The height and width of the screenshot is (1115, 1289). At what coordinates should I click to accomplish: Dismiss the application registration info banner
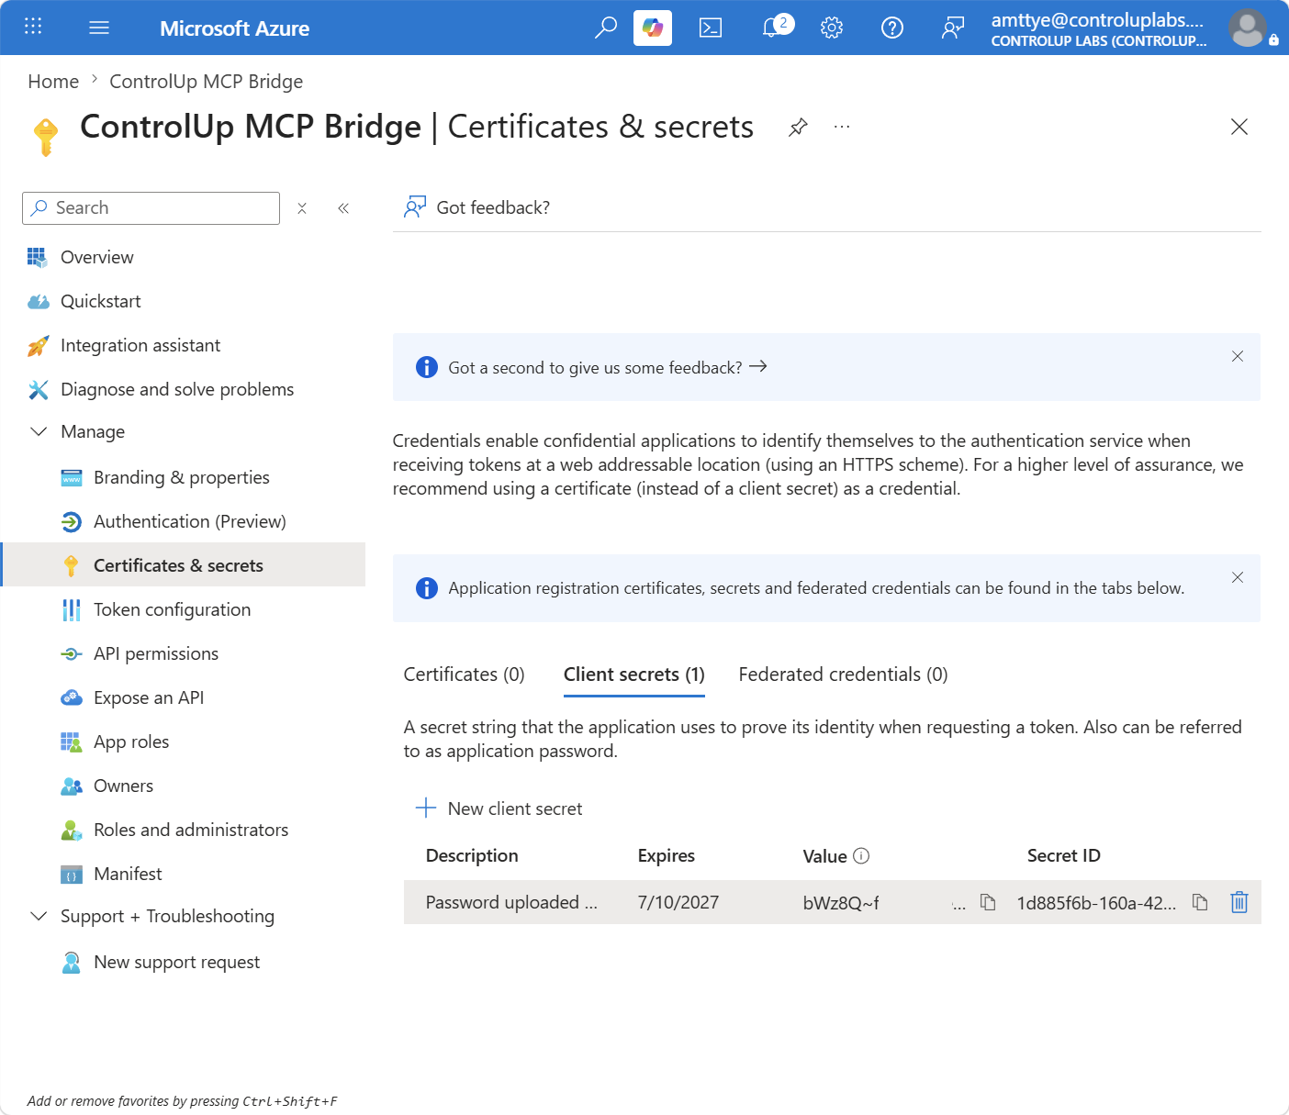(x=1238, y=577)
